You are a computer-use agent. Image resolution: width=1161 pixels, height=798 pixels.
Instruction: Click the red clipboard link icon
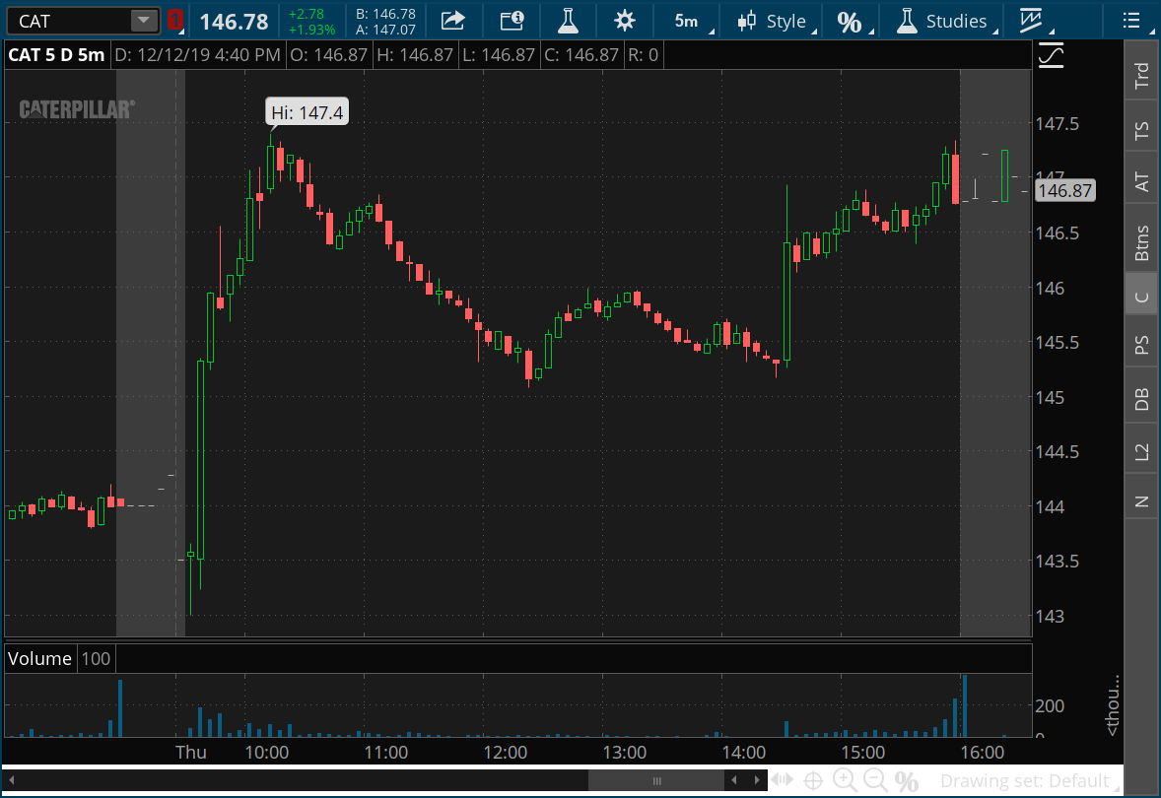point(174,20)
